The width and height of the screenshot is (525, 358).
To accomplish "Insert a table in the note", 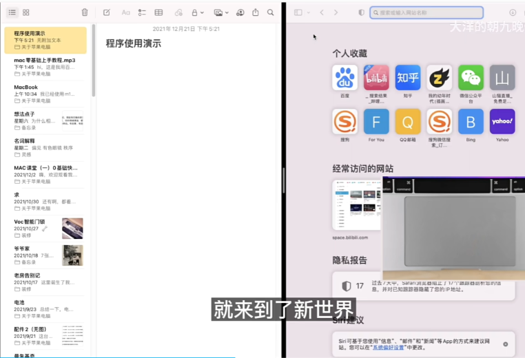I will coord(158,12).
